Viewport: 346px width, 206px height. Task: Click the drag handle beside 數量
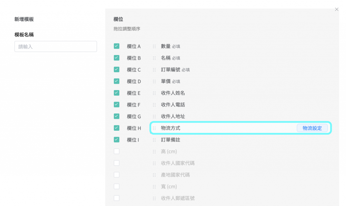[x=154, y=46]
